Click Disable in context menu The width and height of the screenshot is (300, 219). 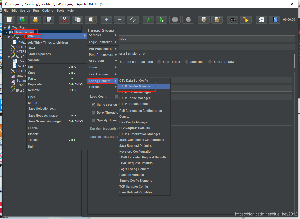[x=57, y=134]
